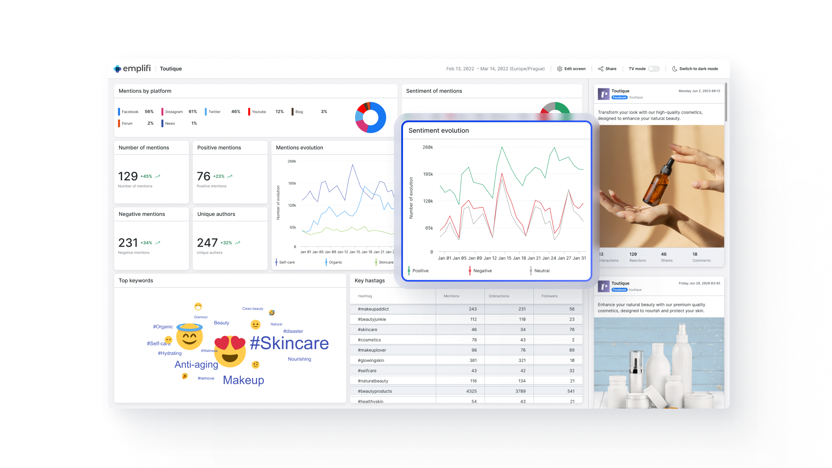Click the Facebook legend color marker

[119, 112]
